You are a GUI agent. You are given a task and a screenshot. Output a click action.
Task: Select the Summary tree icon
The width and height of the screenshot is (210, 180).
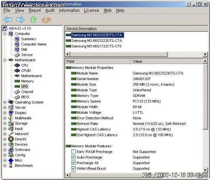click(x=17, y=39)
